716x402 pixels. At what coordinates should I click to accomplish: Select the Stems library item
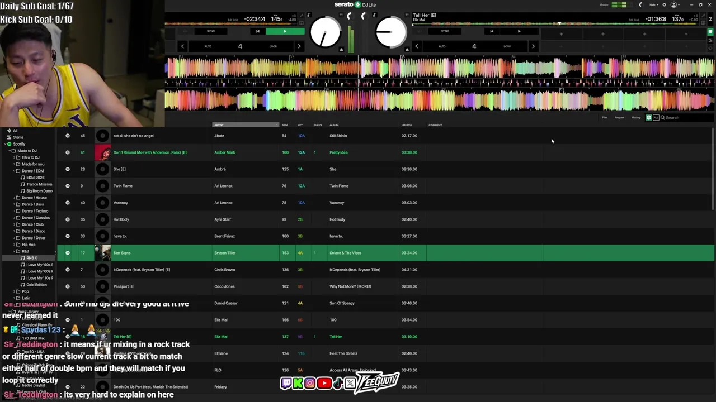18,137
